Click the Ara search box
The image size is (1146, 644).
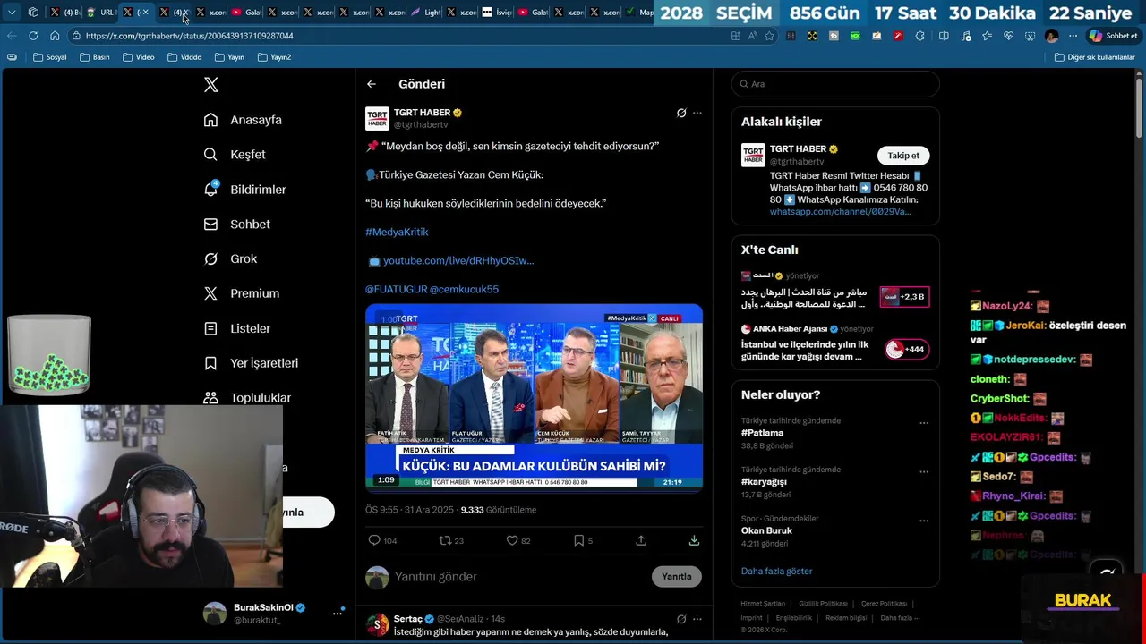835,84
